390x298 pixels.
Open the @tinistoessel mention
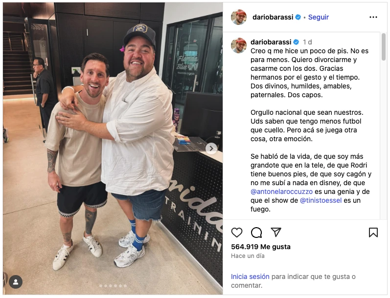(x=321, y=200)
